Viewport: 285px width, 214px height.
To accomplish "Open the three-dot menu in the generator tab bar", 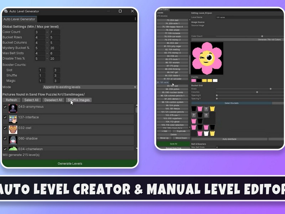I will click(x=135, y=19).
